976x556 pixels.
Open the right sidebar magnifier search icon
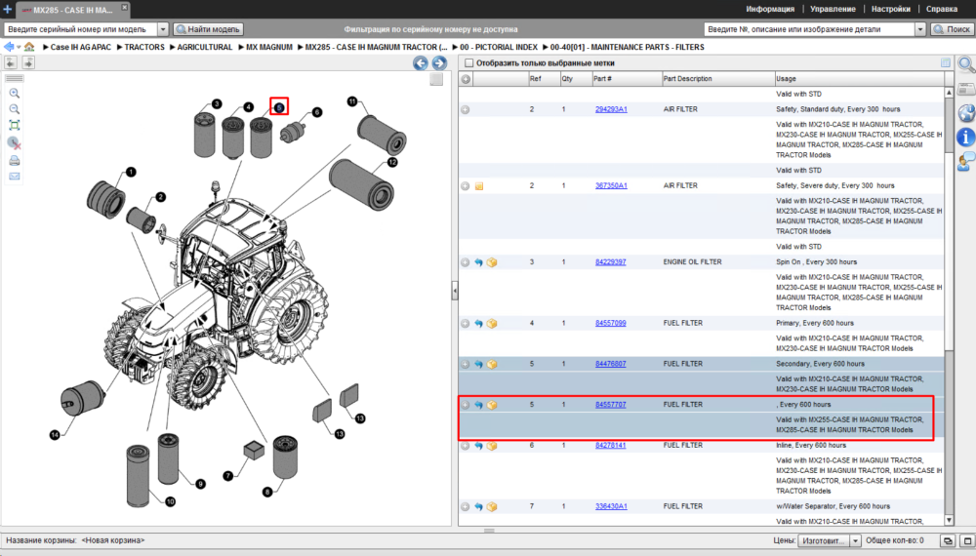[966, 64]
